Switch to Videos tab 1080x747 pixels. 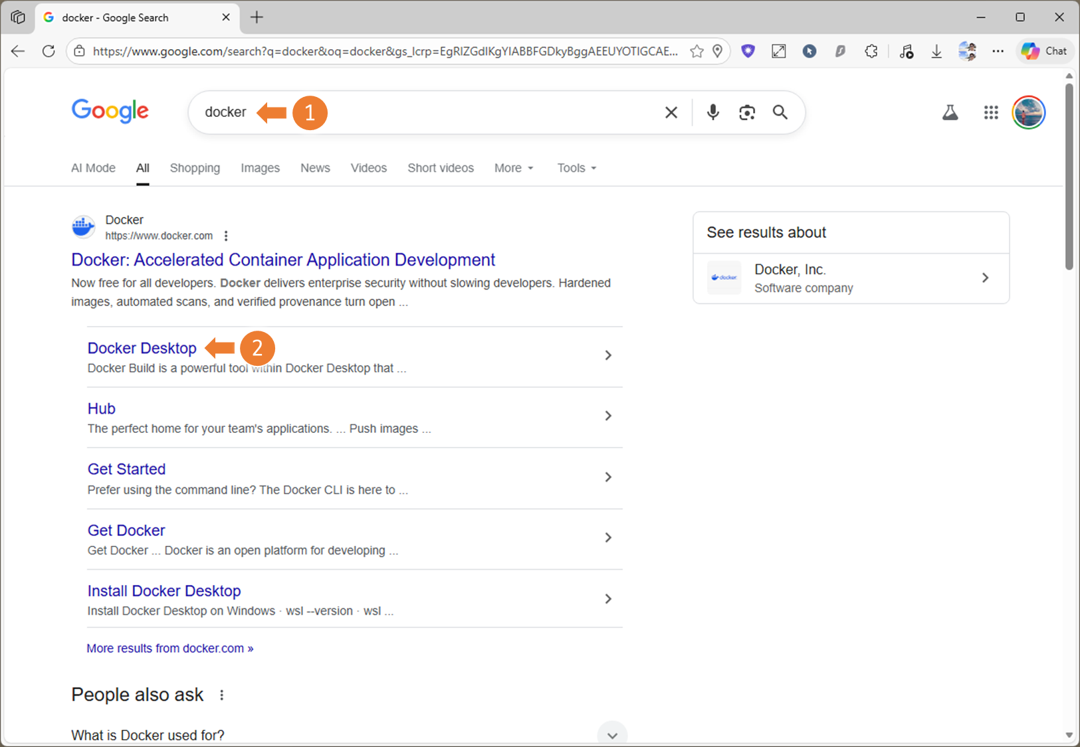369,168
